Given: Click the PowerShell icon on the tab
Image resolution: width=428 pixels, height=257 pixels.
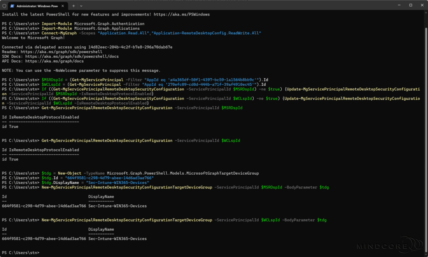Looking at the screenshot, I should [12, 6].
